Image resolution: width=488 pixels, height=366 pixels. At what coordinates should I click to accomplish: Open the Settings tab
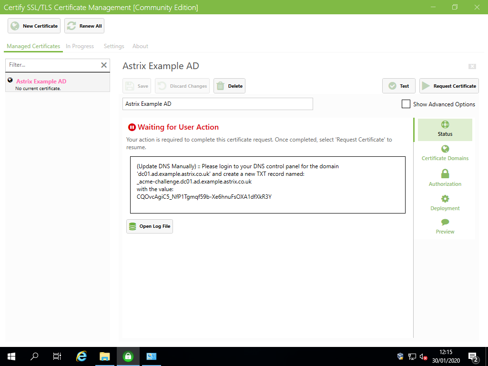click(x=113, y=46)
